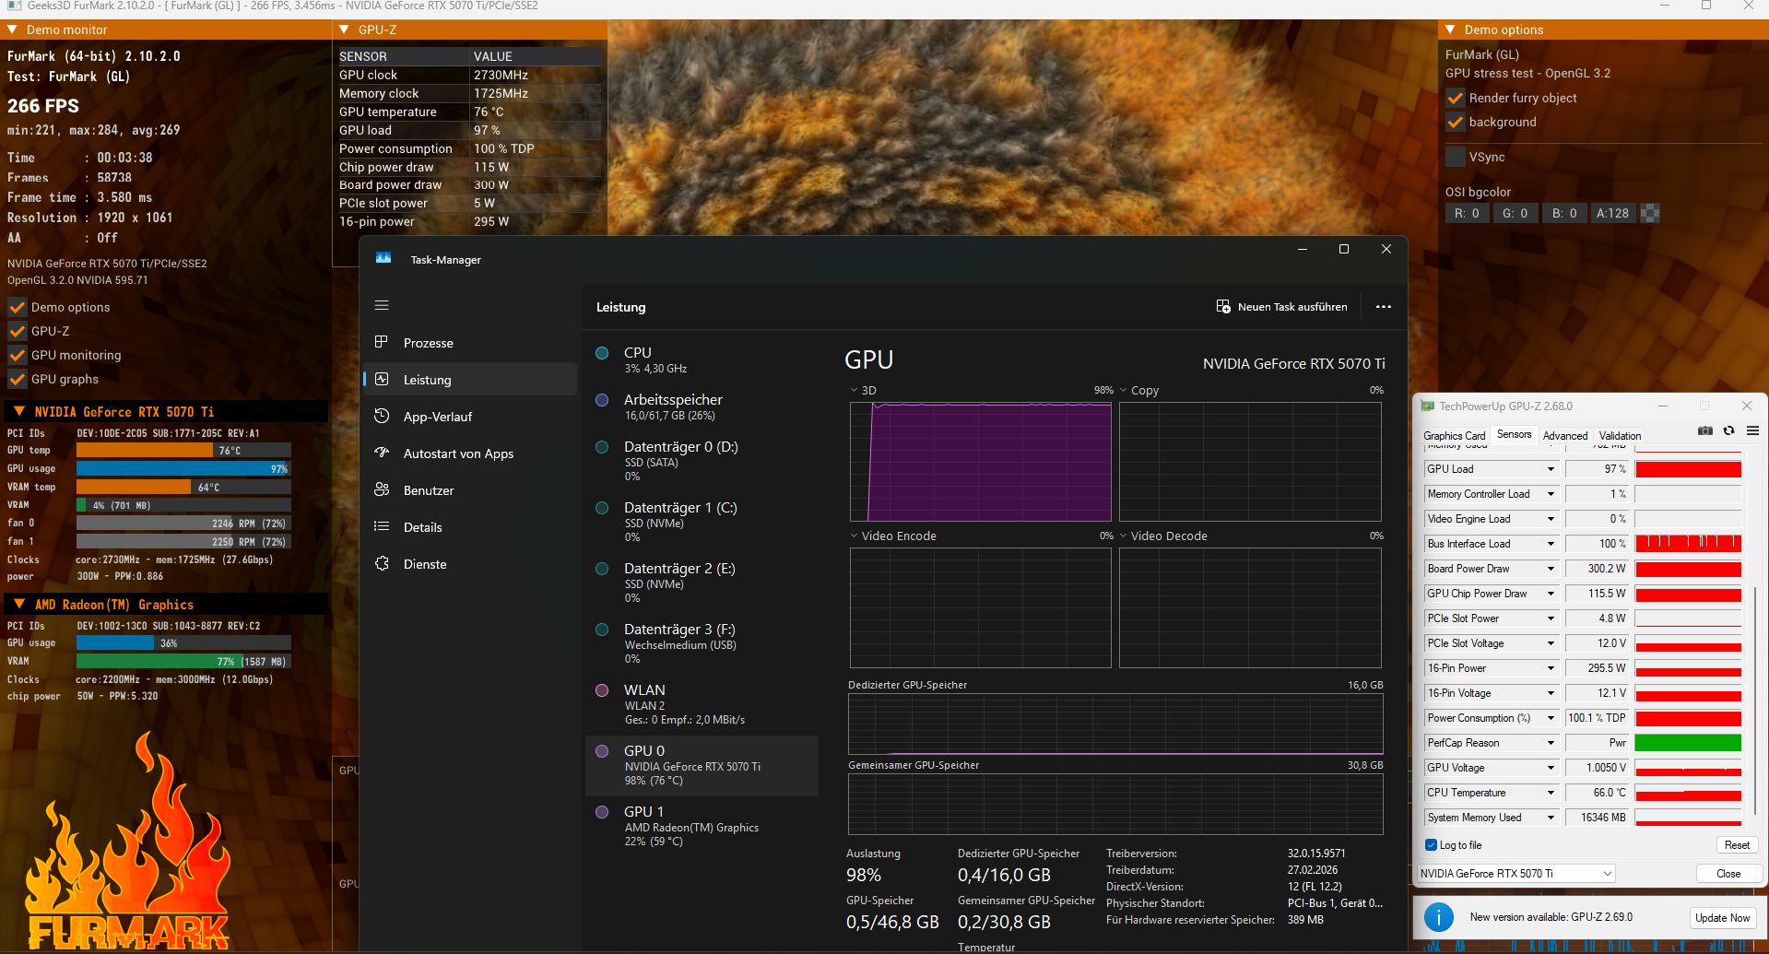Open Autostart von Apps page
This screenshot has width=1769, height=954.
coord(472,453)
